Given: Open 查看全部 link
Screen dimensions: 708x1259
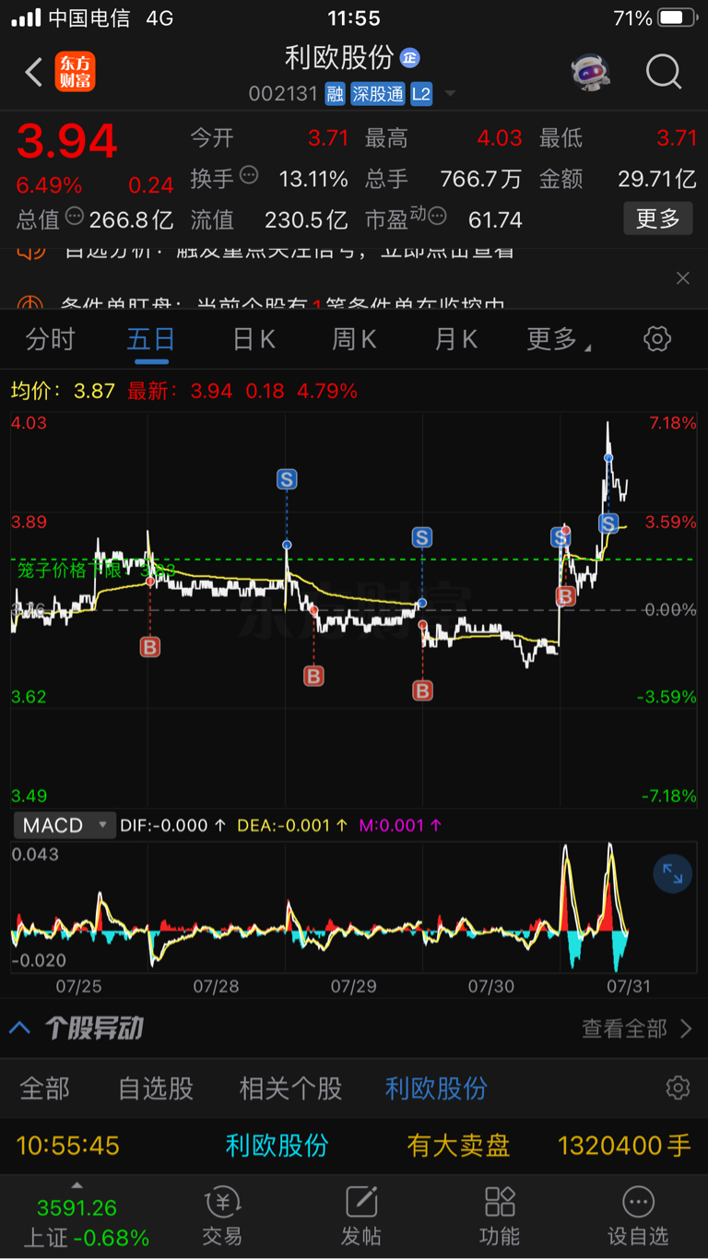Looking at the screenshot, I should pyautogui.click(x=636, y=1029).
